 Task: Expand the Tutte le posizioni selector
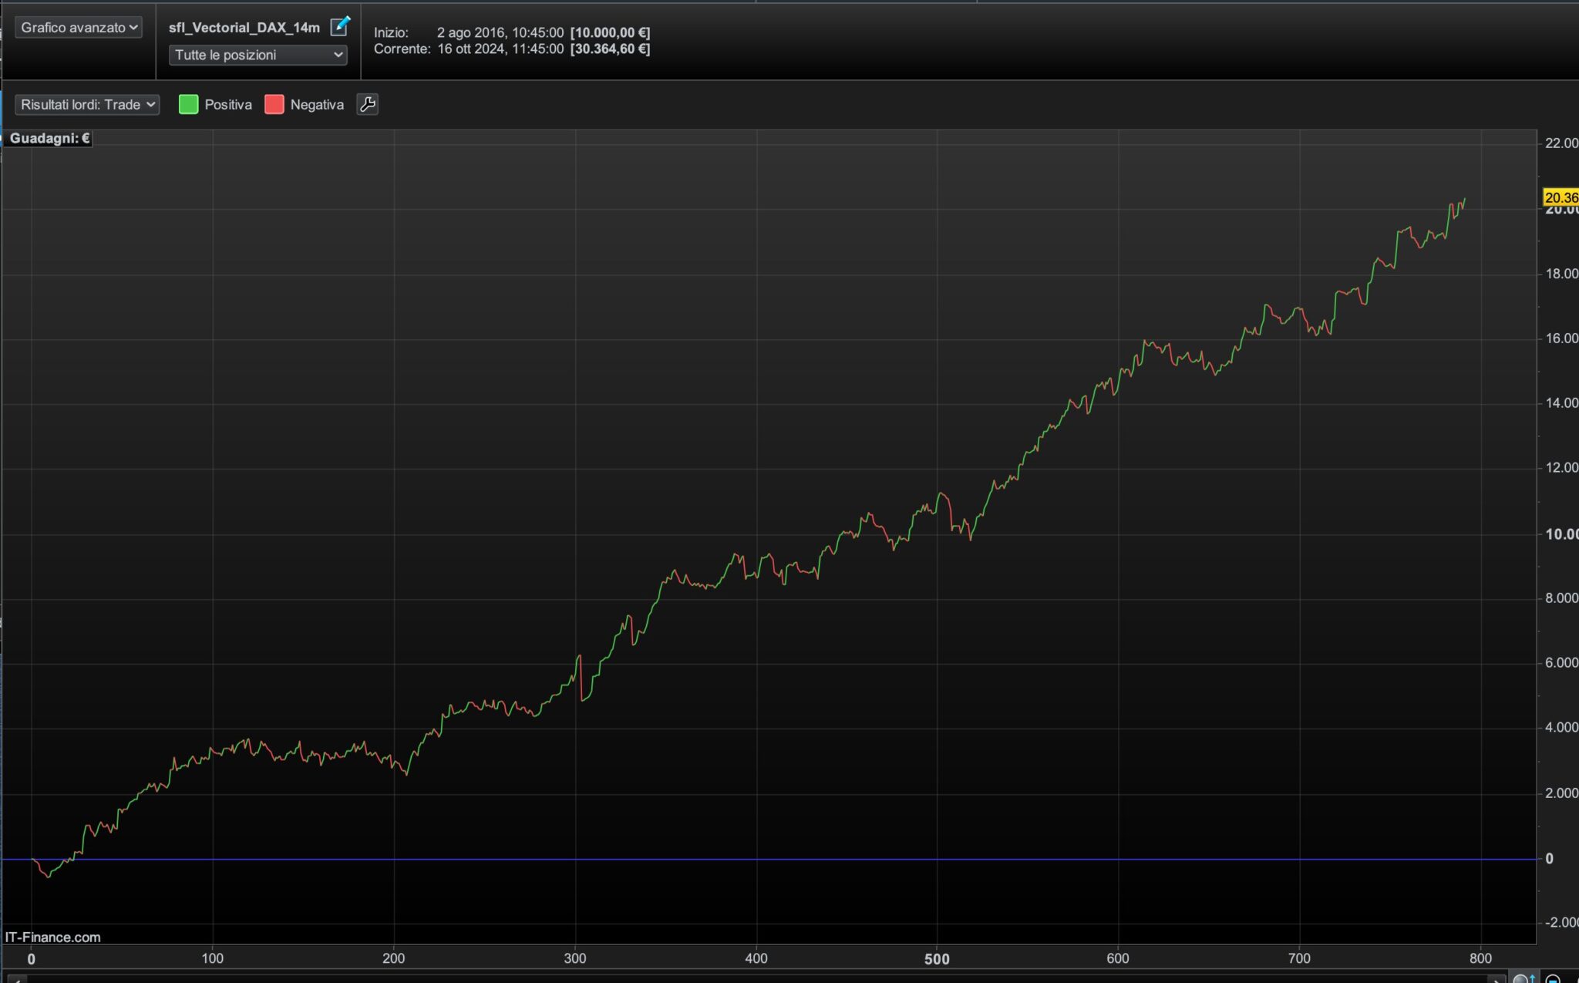click(x=258, y=55)
